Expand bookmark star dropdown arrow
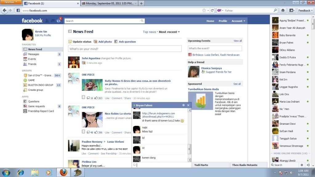The image size is (315, 177). 208,10
